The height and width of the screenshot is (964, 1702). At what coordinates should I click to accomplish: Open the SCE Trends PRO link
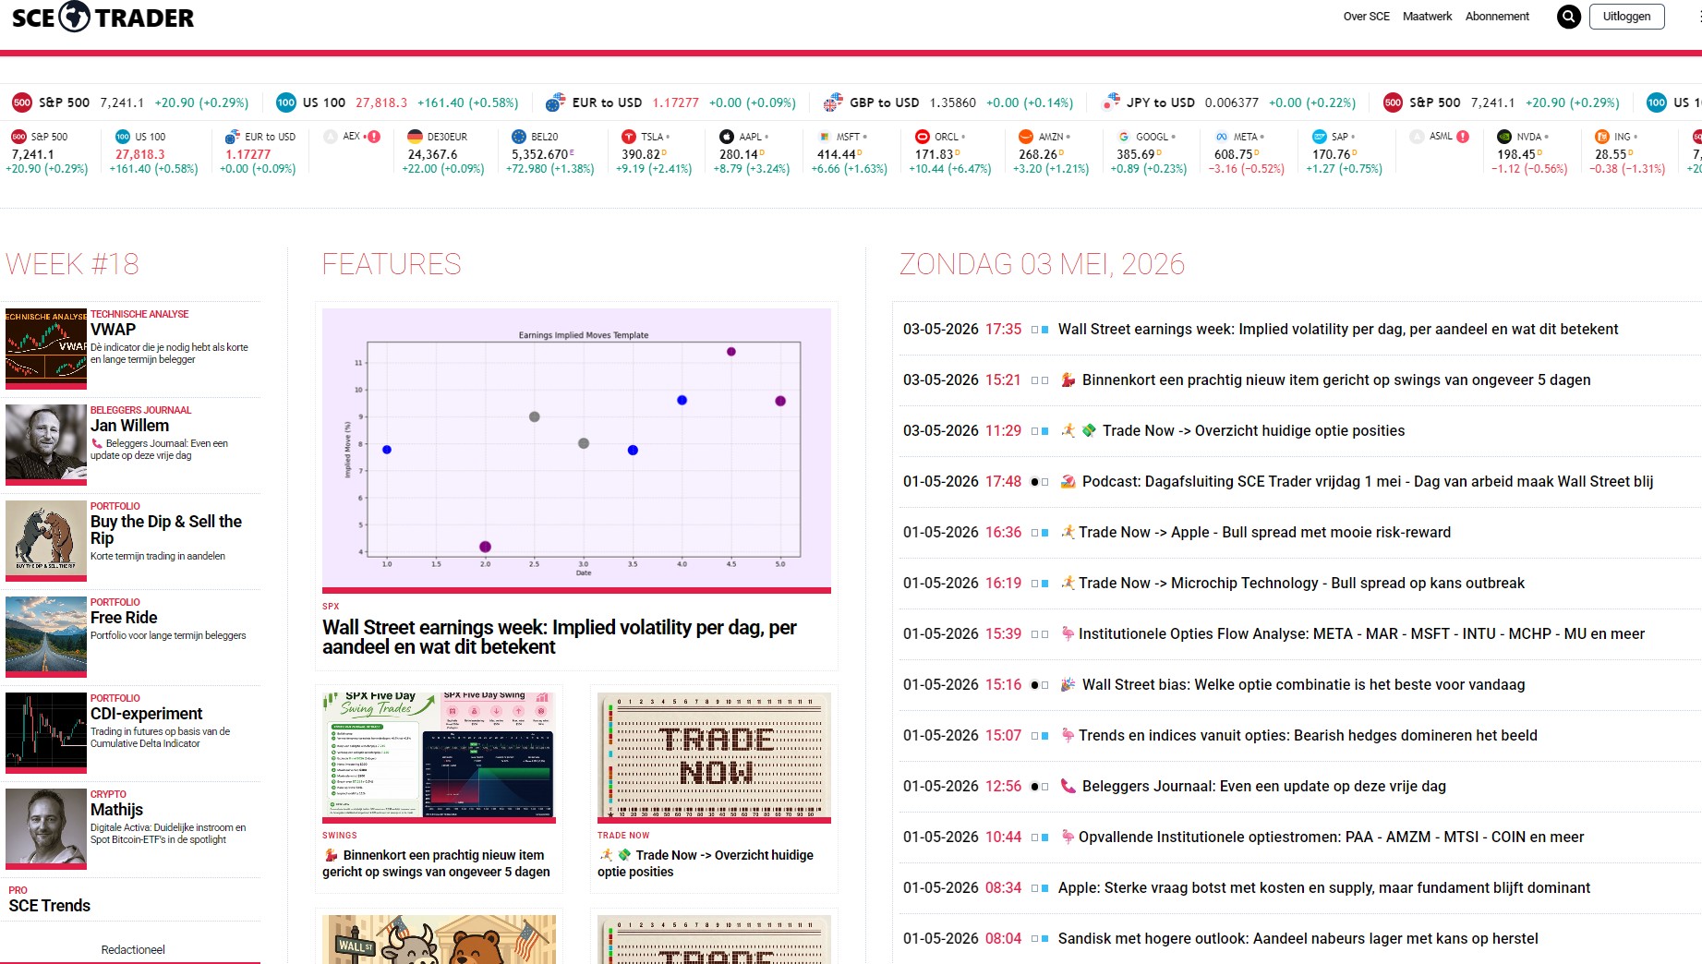point(50,906)
